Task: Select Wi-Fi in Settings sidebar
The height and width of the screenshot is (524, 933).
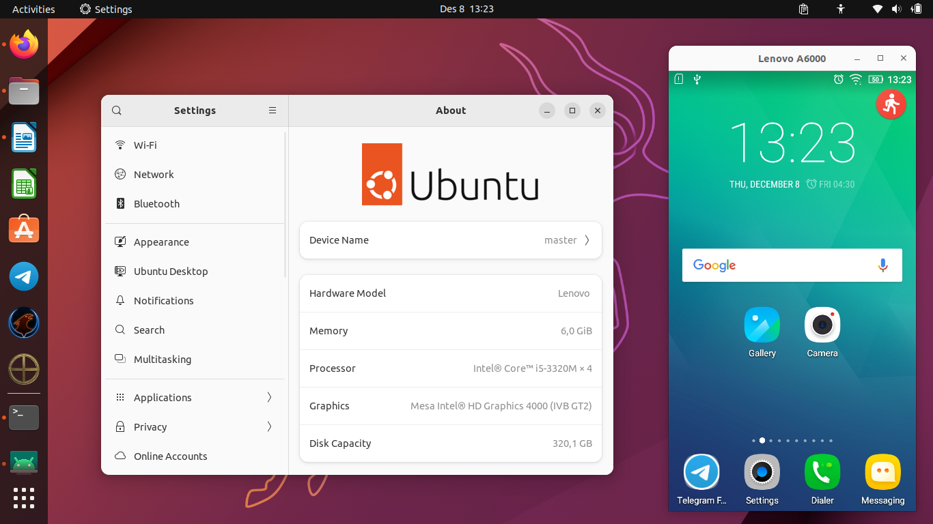Action: click(x=194, y=145)
